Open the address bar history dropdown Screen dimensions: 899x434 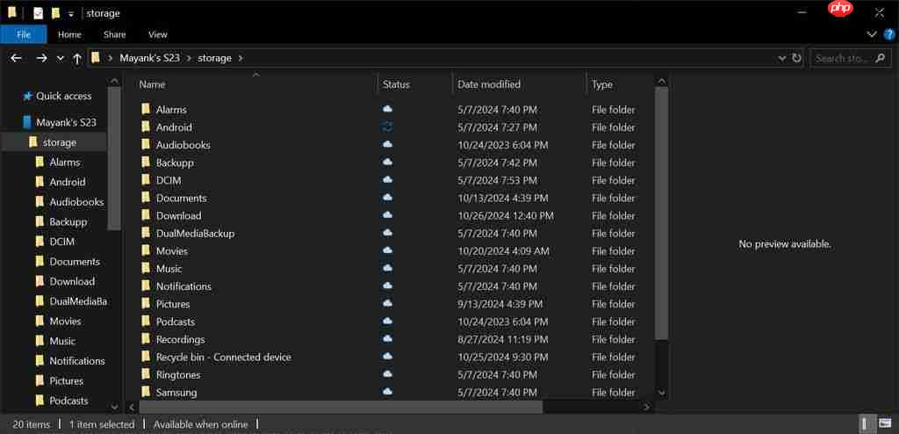pos(782,58)
